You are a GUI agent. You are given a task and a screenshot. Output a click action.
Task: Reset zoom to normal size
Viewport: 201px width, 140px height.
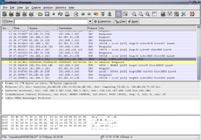click(147, 14)
